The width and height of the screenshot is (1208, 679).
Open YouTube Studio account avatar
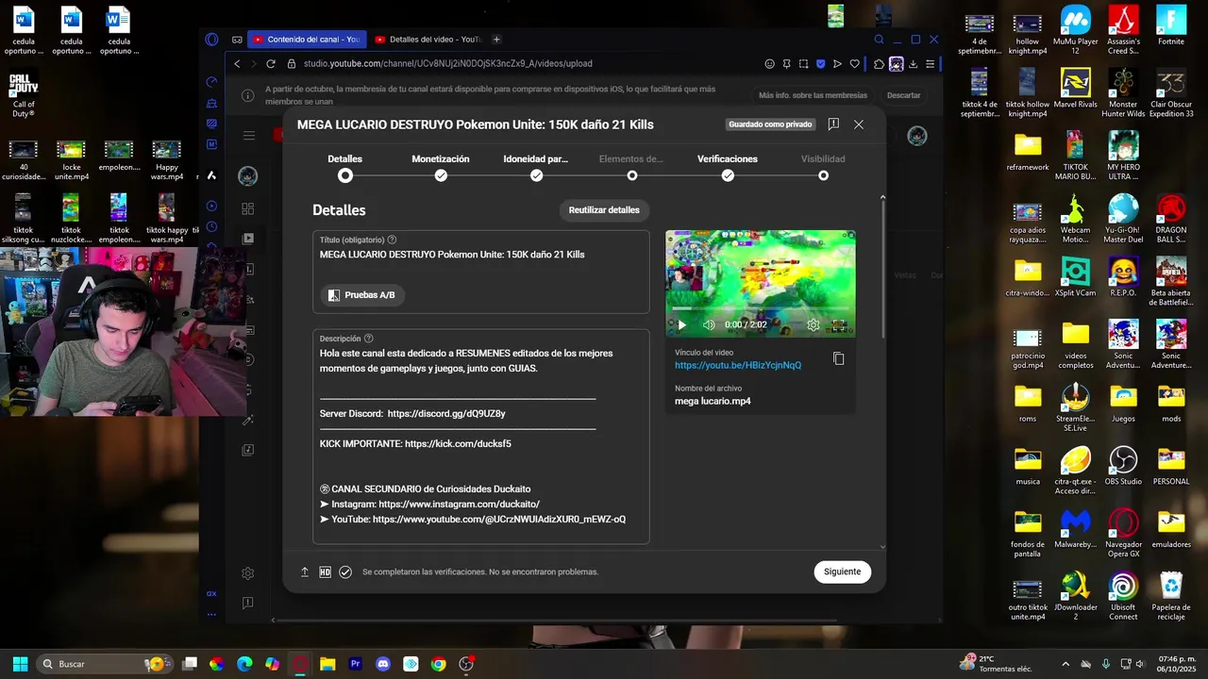tap(916, 136)
